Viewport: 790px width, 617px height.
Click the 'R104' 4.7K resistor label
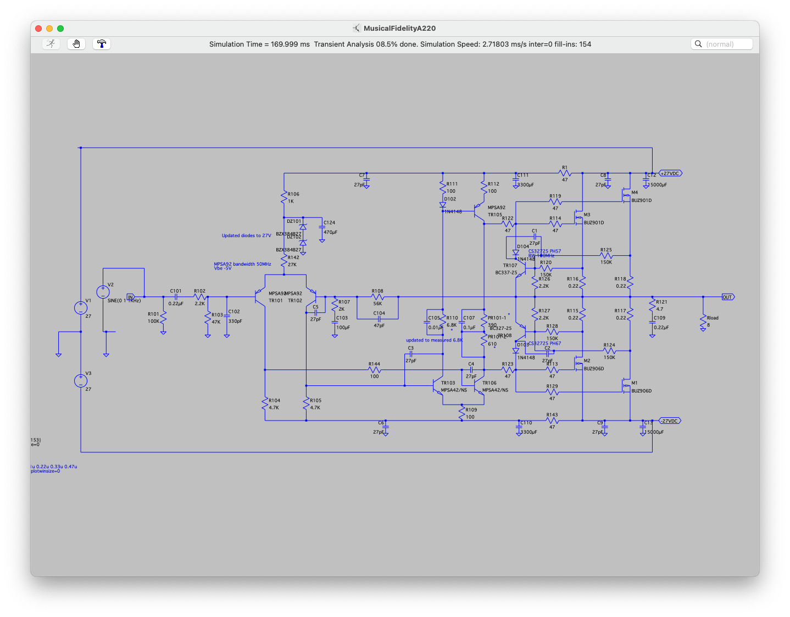pos(275,401)
